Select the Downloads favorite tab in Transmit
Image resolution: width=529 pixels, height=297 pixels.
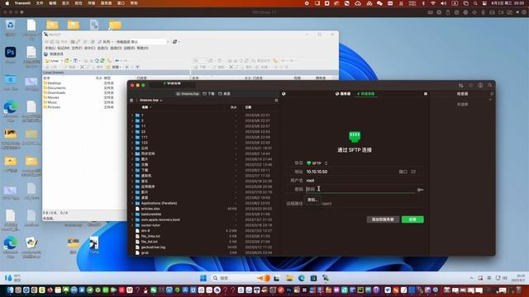[208, 93]
